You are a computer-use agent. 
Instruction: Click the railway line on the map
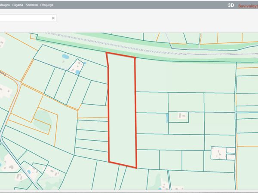(x=172, y=48)
